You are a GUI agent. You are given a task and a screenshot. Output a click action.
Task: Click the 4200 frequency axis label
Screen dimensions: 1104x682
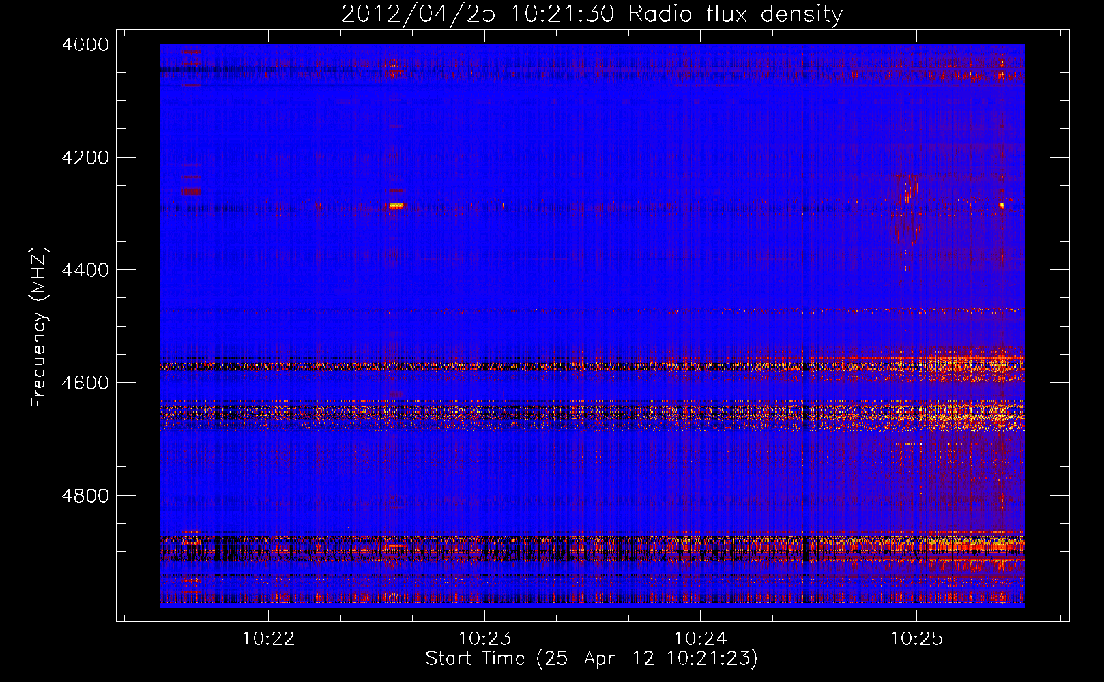point(85,158)
